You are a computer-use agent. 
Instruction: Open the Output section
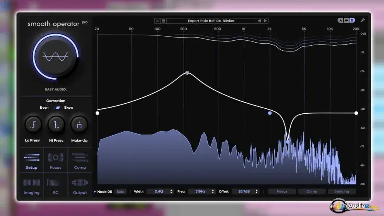click(x=80, y=186)
